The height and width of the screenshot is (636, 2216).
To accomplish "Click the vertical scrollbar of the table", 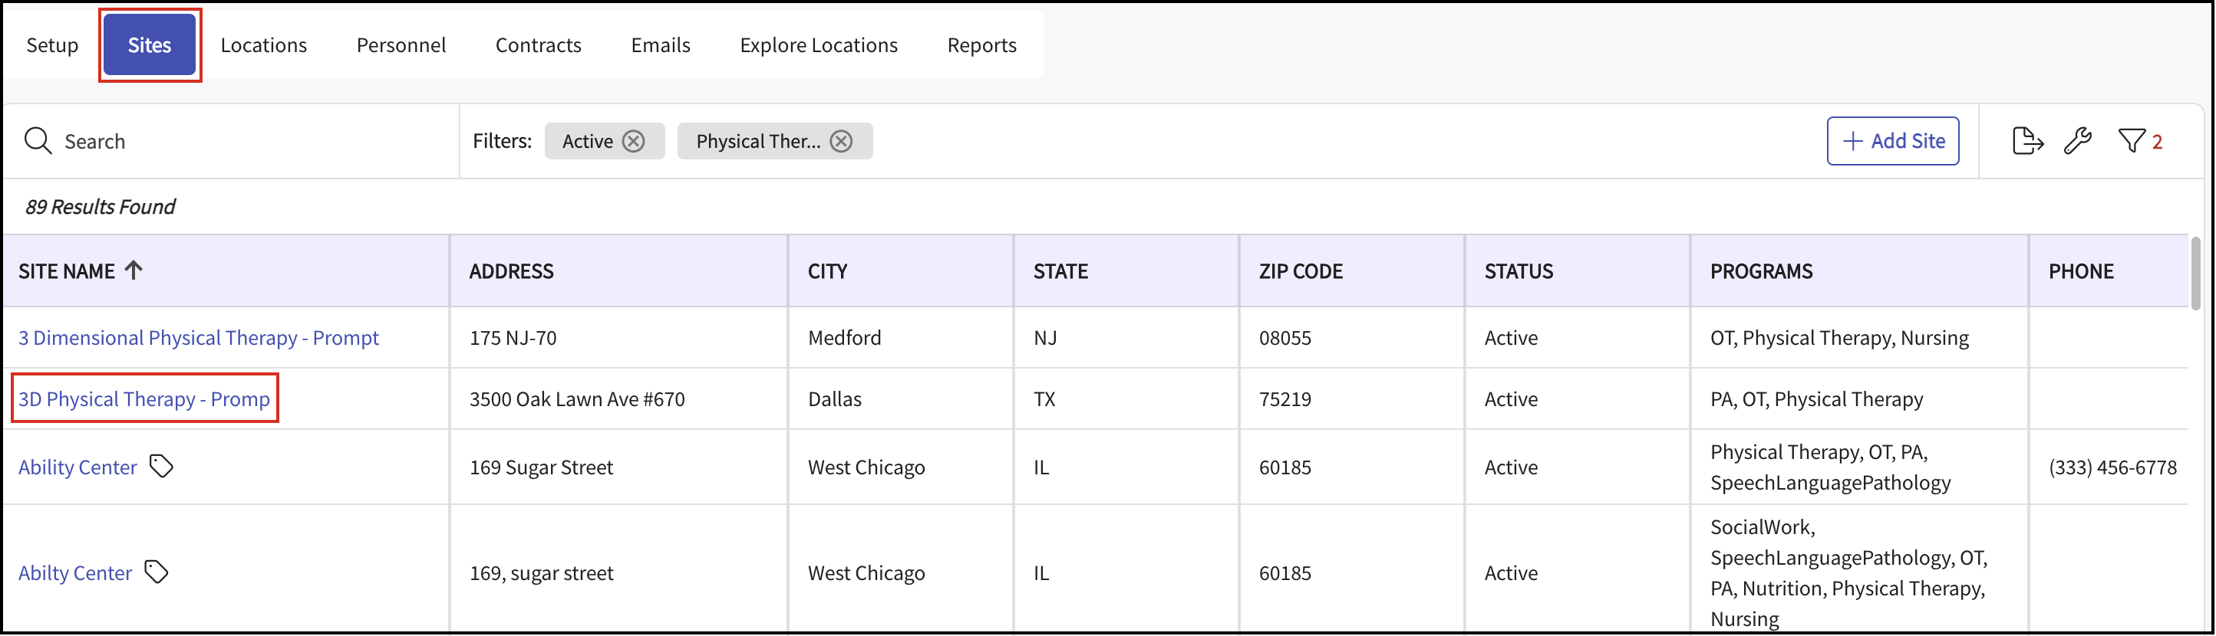I will tap(2195, 274).
